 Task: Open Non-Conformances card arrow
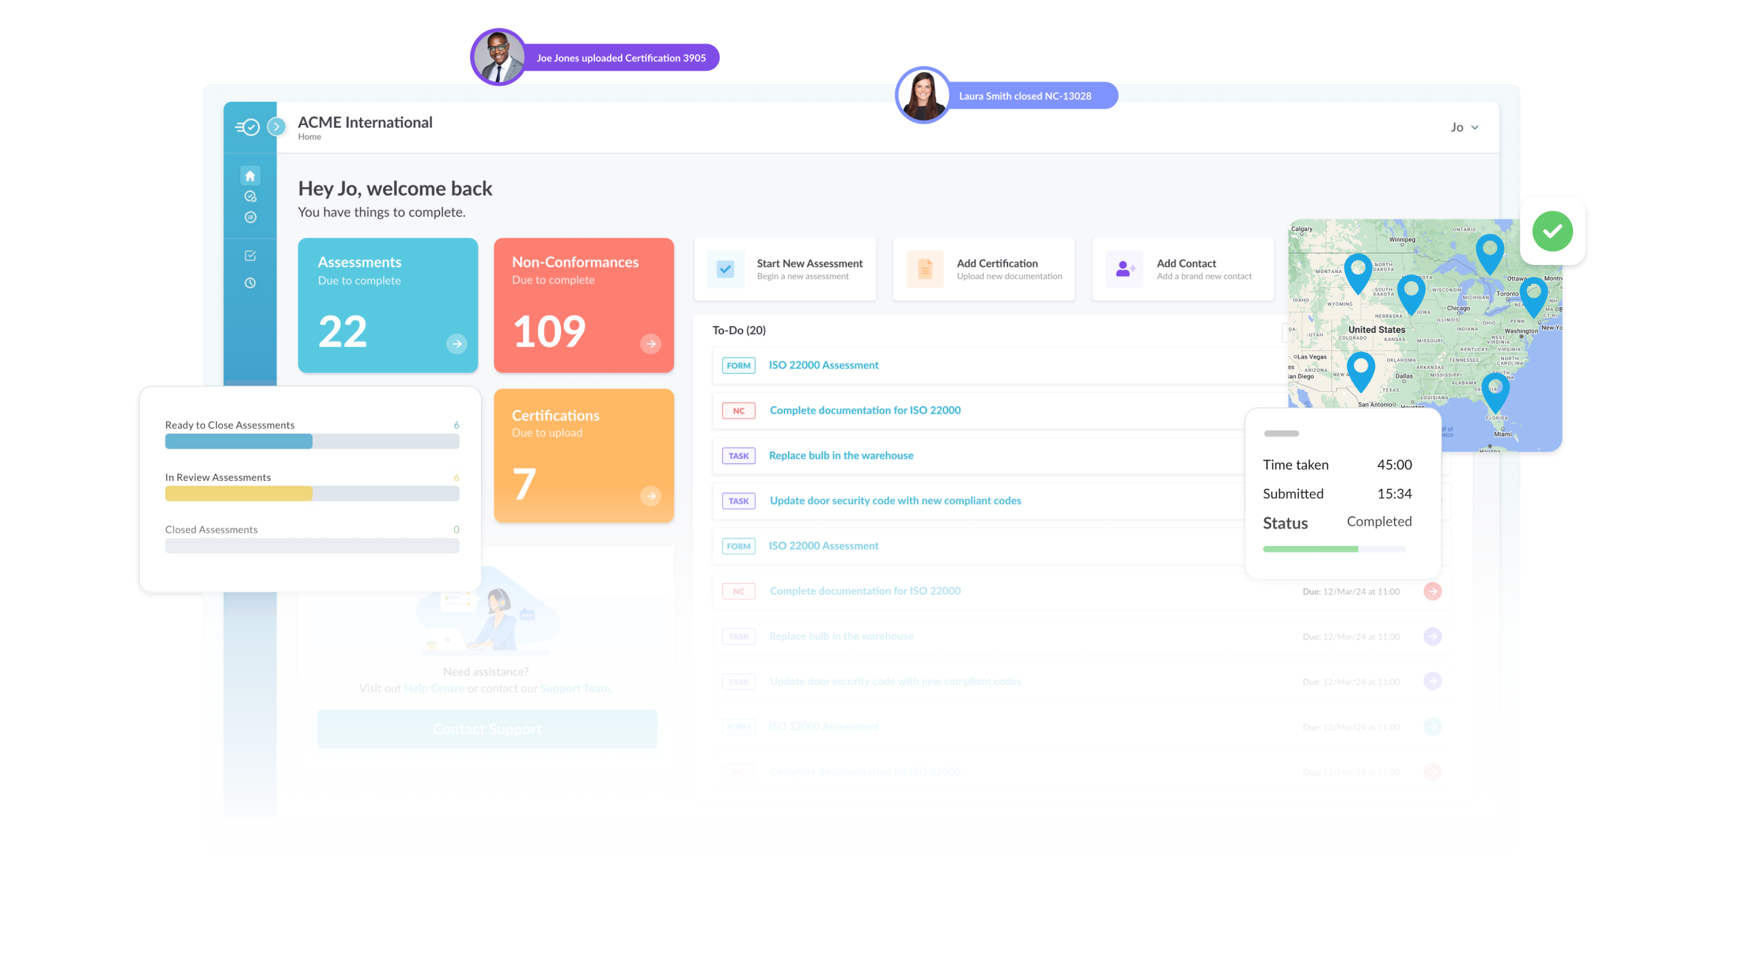coord(650,344)
